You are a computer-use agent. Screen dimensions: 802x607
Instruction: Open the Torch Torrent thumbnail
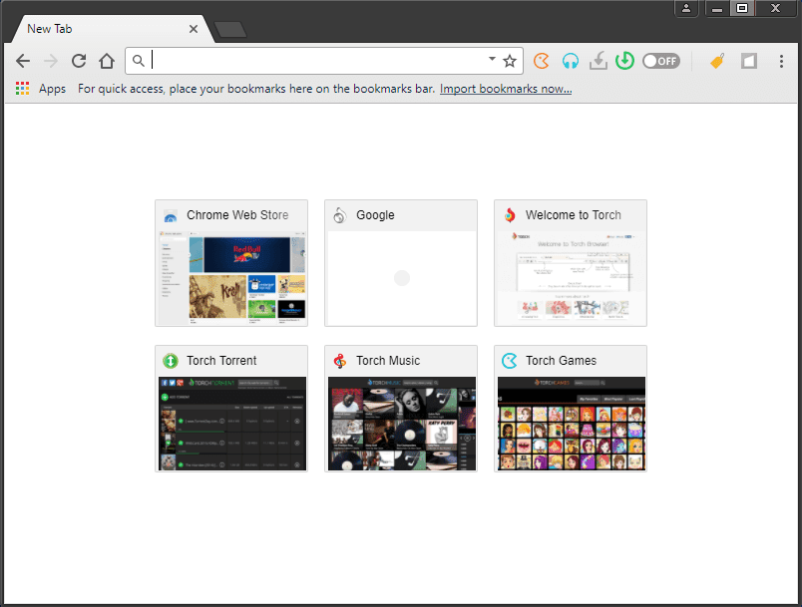click(x=231, y=424)
